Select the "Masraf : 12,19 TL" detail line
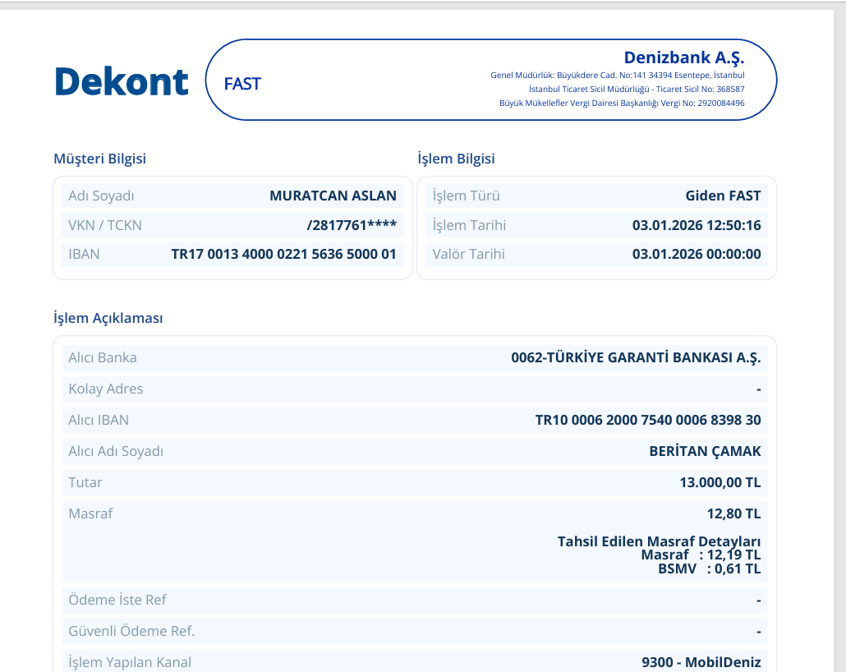The height and width of the screenshot is (672, 846). coord(701,555)
